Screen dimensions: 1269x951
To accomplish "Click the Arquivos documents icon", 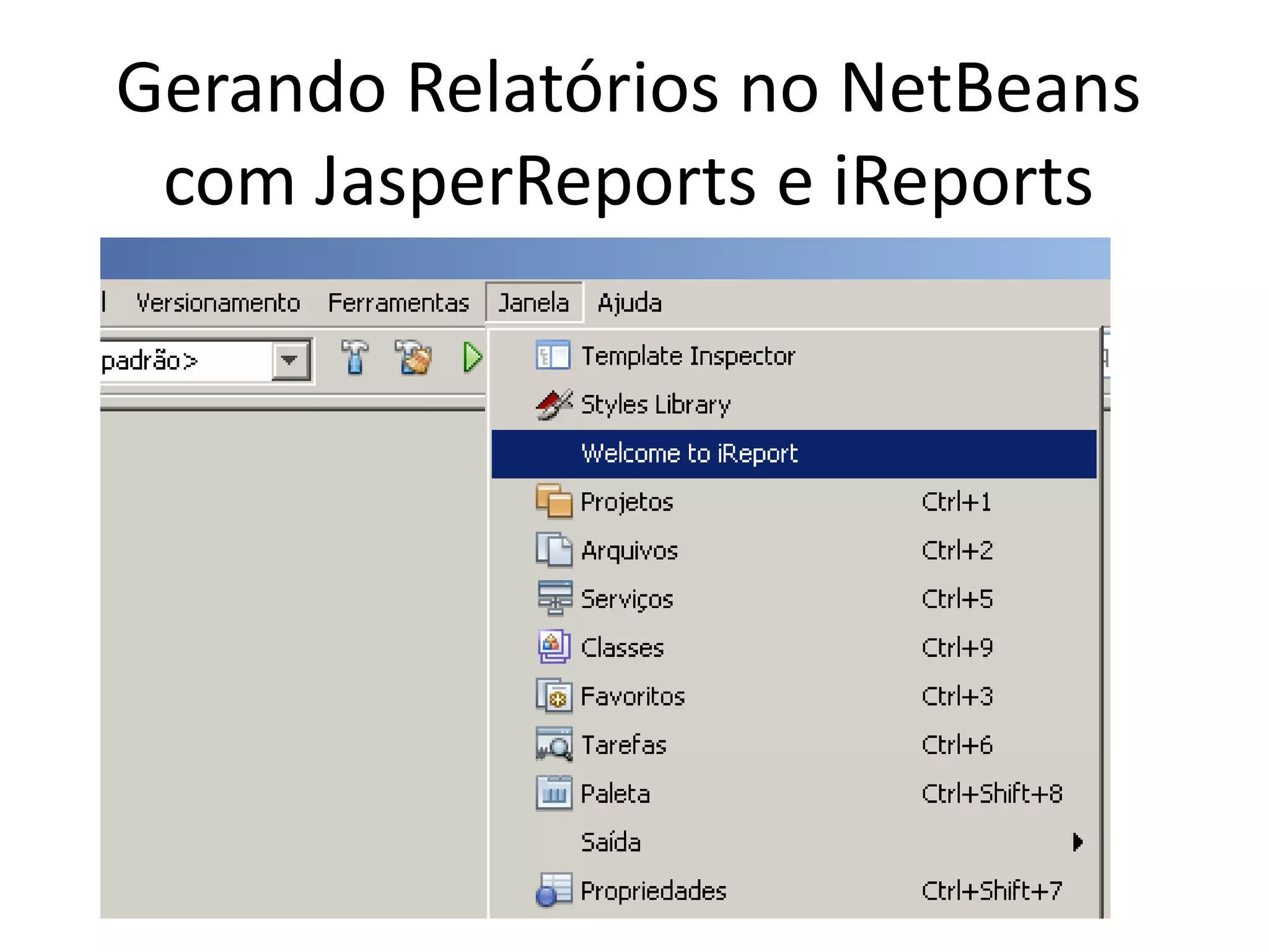I will tap(554, 550).
